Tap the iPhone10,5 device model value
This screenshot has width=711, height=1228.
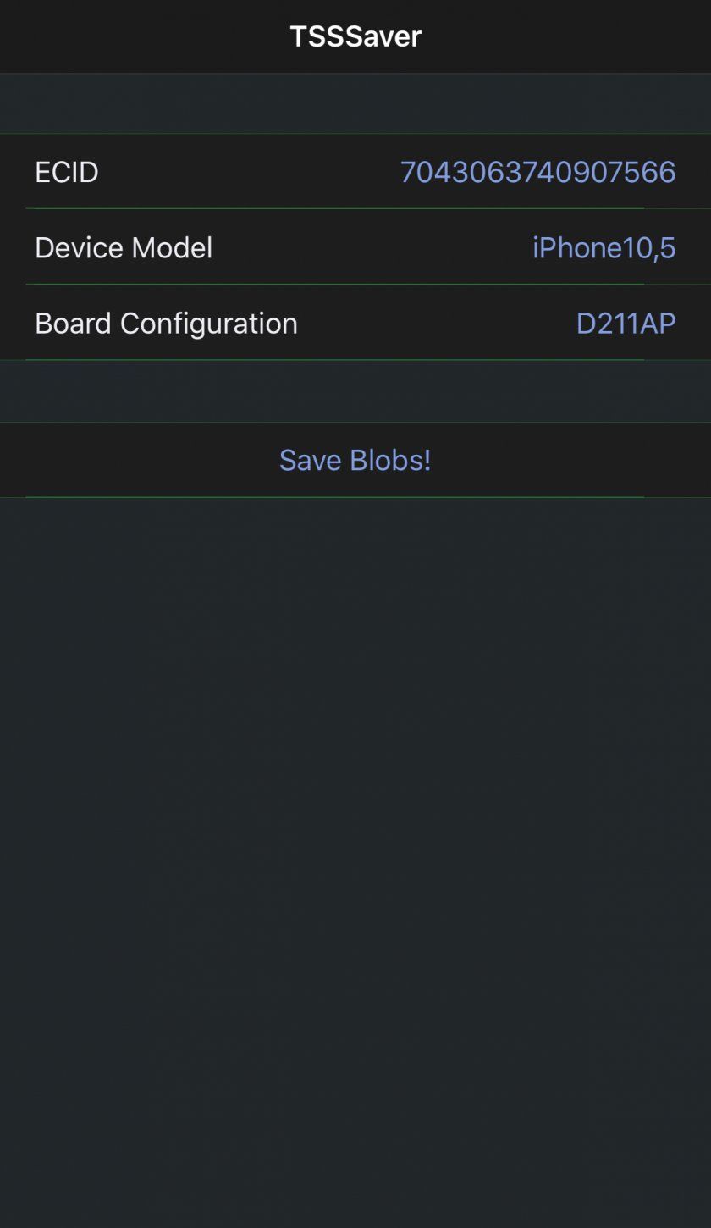click(604, 247)
